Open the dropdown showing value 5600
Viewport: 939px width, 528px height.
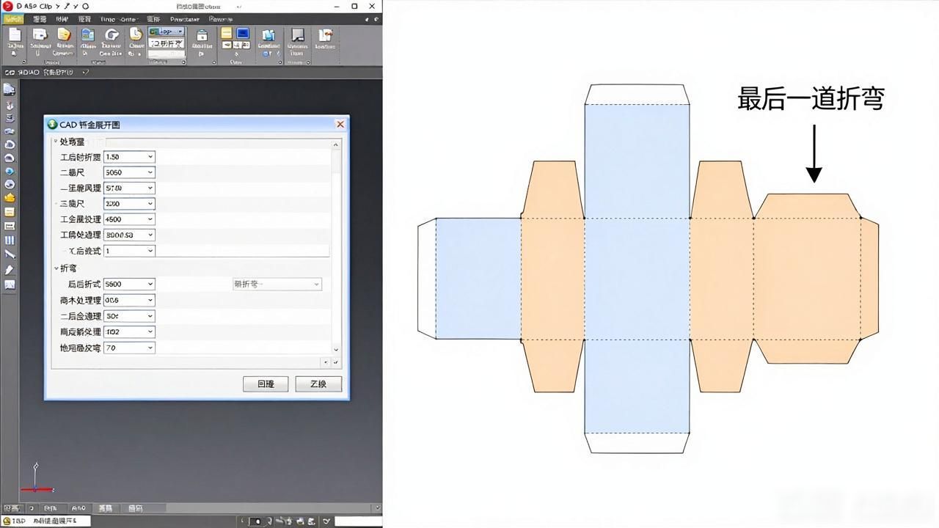point(129,284)
